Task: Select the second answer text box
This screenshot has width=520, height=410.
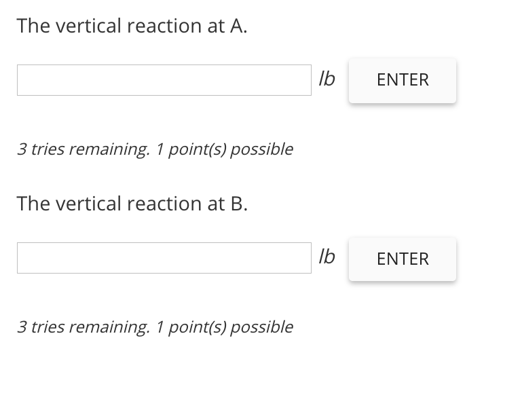Action: pyautogui.click(x=164, y=258)
